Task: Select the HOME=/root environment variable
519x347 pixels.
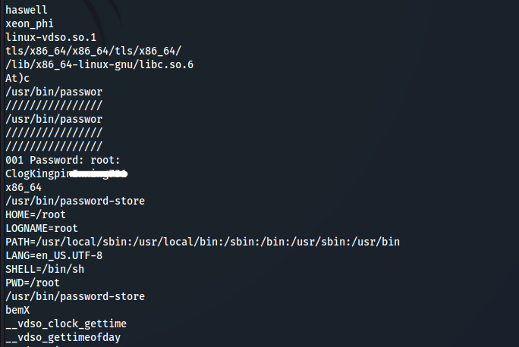Action: (x=36, y=214)
